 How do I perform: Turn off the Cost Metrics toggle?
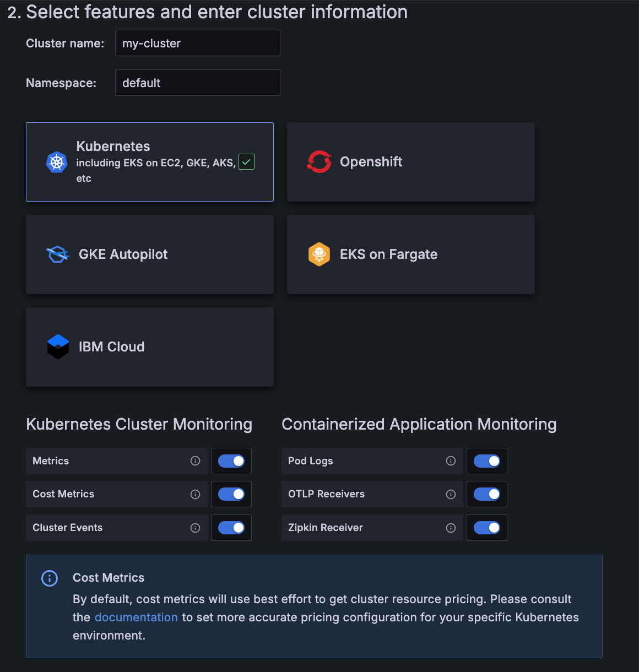(x=231, y=494)
